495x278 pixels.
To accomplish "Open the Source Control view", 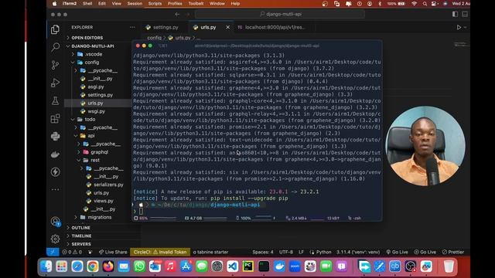I will [55, 65].
